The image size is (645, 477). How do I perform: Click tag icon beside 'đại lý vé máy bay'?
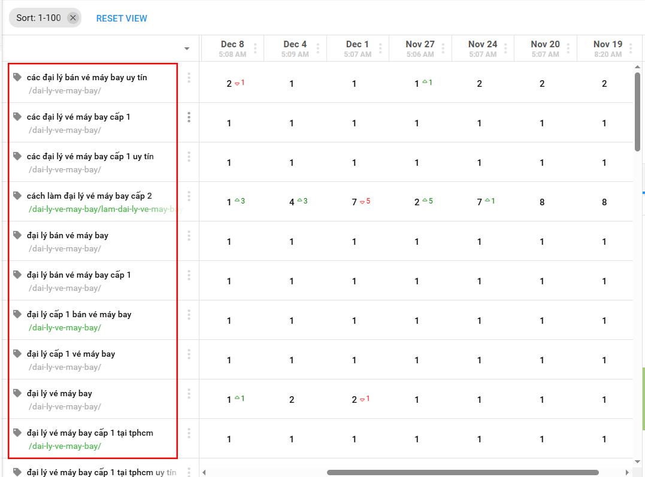(17, 393)
